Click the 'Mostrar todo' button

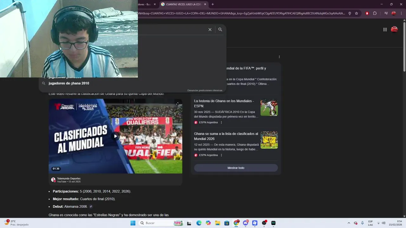236,168
